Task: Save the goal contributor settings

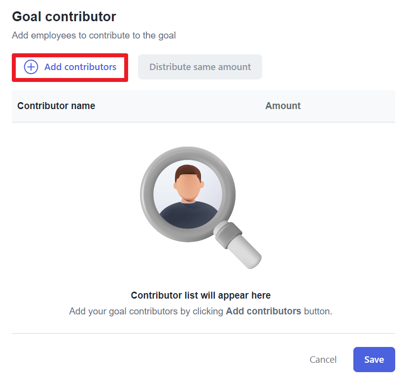Action: coord(374,359)
